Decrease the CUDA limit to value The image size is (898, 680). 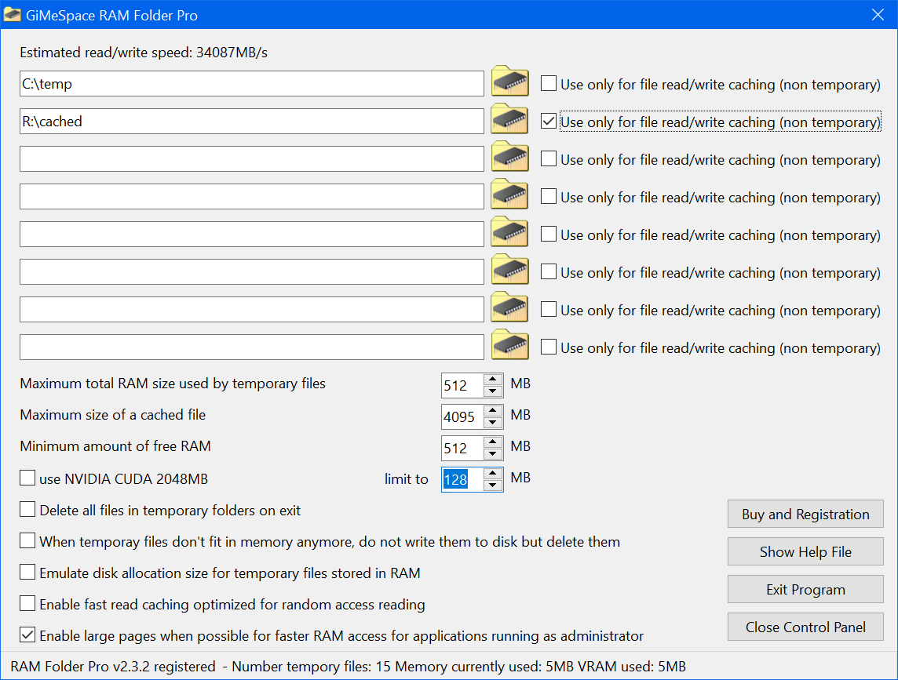(493, 485)
